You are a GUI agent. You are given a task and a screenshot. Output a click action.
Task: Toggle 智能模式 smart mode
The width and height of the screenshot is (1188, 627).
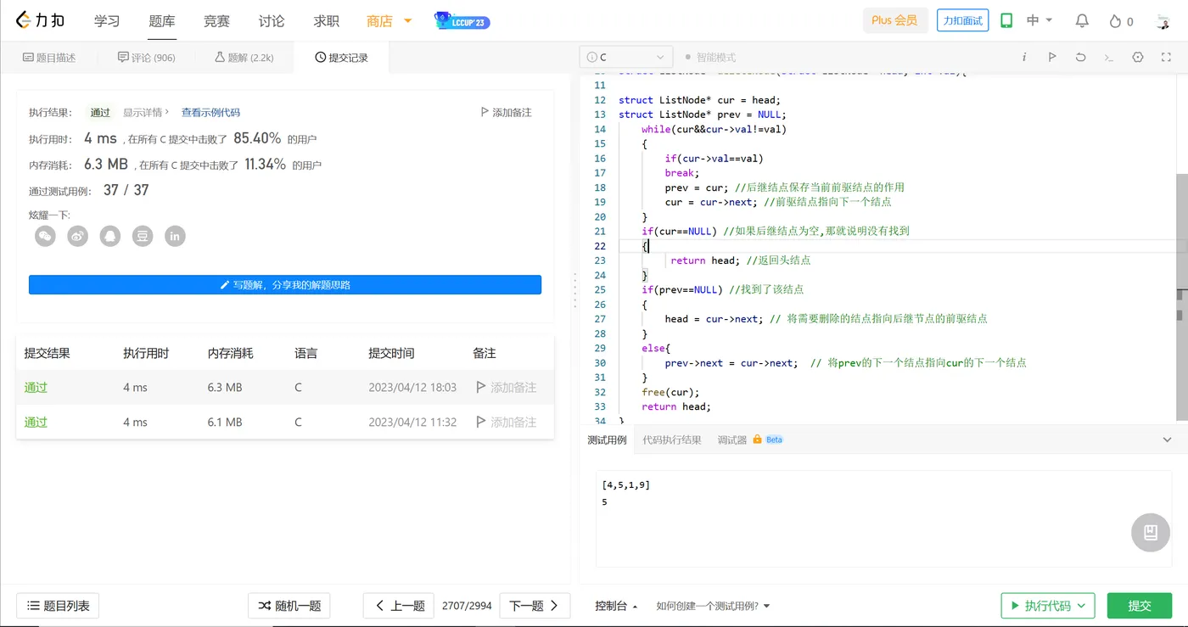click(x=710, y=57)
